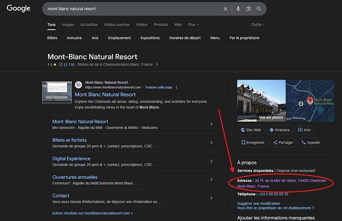Screen dimensions: 342x221
Task: Click the Mont Blanc Natural Resort site favicon
Action: click(x=78, y=85)
